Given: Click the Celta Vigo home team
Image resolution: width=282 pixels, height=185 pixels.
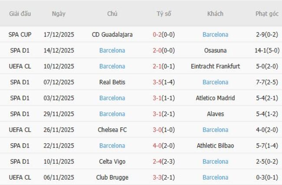Looking at the screenshot, I should (x=112, y=162).
